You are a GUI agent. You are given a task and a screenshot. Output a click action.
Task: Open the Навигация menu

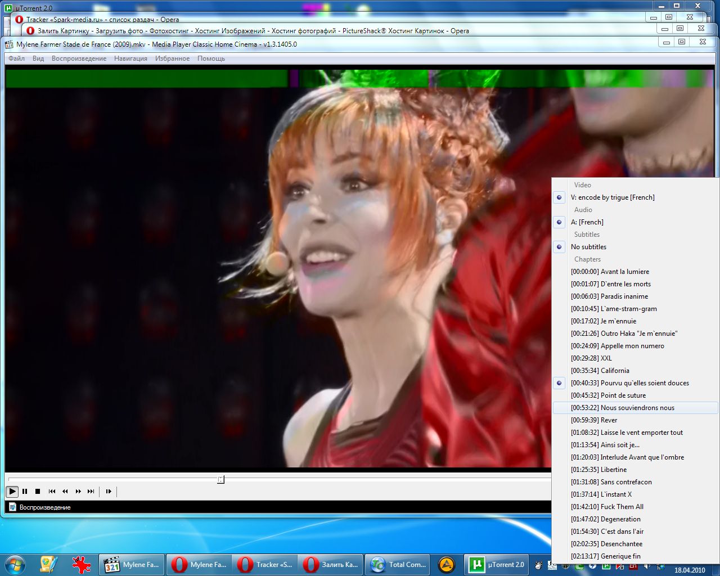[130, 58]
